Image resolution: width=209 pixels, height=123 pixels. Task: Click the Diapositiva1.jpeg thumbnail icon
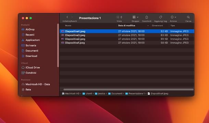pos(63,43)
